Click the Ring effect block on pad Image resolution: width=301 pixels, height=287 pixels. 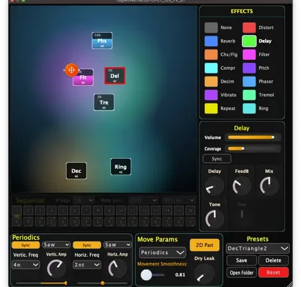click(121, 167)
